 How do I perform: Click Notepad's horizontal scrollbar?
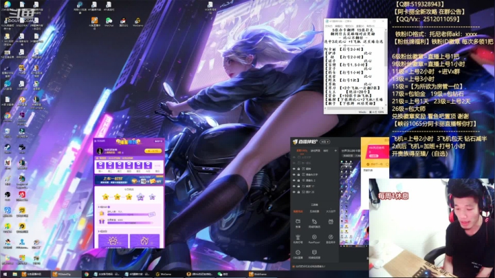(353, 108)
